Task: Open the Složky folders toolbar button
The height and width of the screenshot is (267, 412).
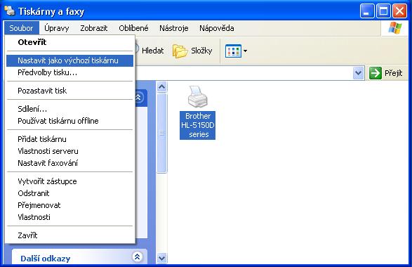Action: (192, 51)
